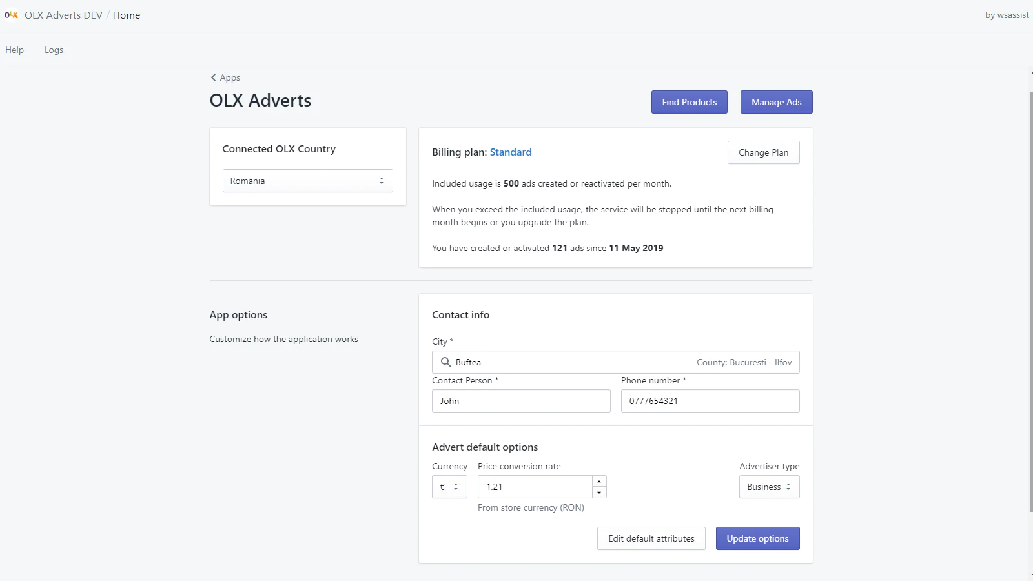This screenshot has width=1033, height=581.
Task: Click the page vertical scrollbar
Action: click(1030, 302)
